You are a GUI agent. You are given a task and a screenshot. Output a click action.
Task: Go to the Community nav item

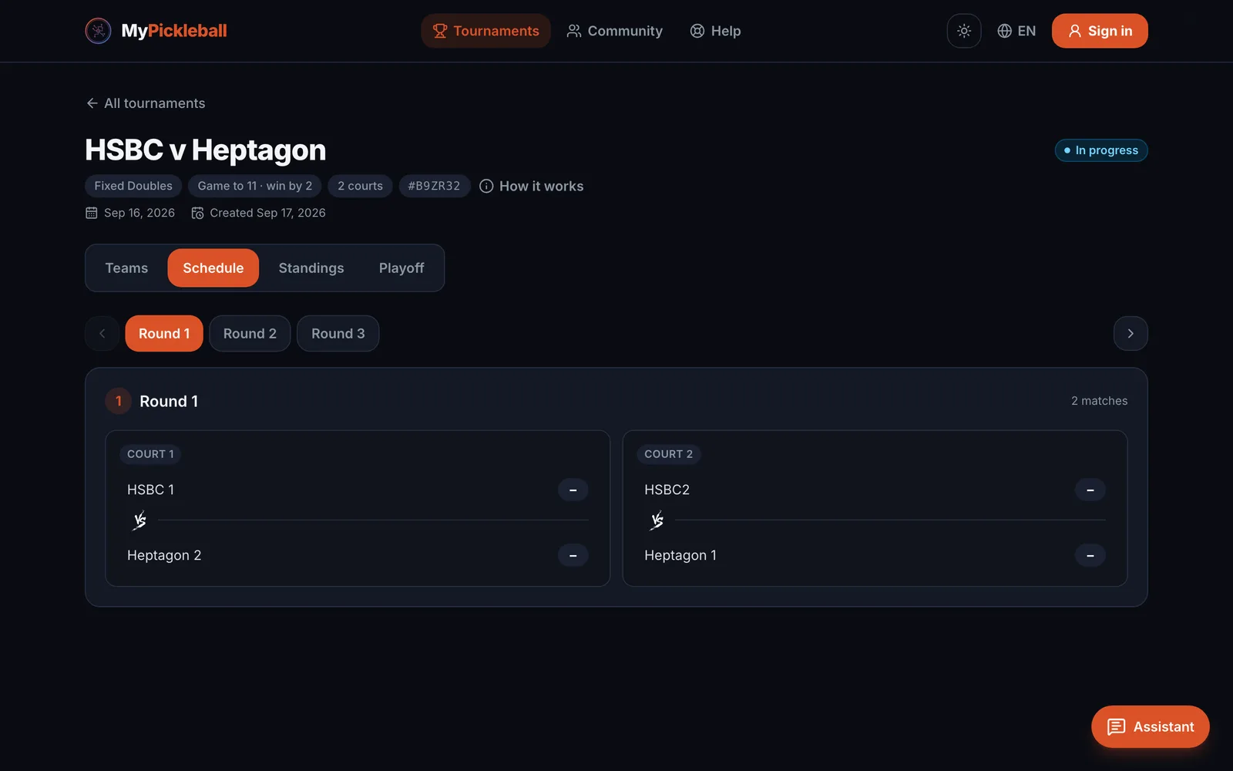[x=614, y=31]
